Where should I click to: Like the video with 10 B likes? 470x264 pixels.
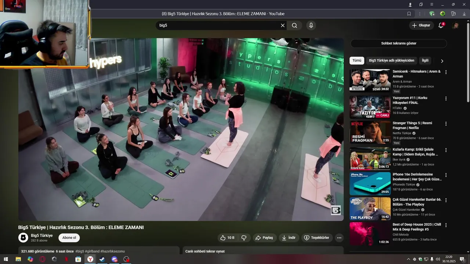pos(227,238)
